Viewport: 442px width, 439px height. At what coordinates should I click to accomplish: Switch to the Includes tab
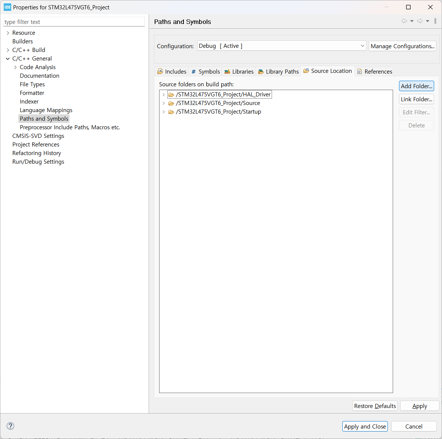(172, 72)
